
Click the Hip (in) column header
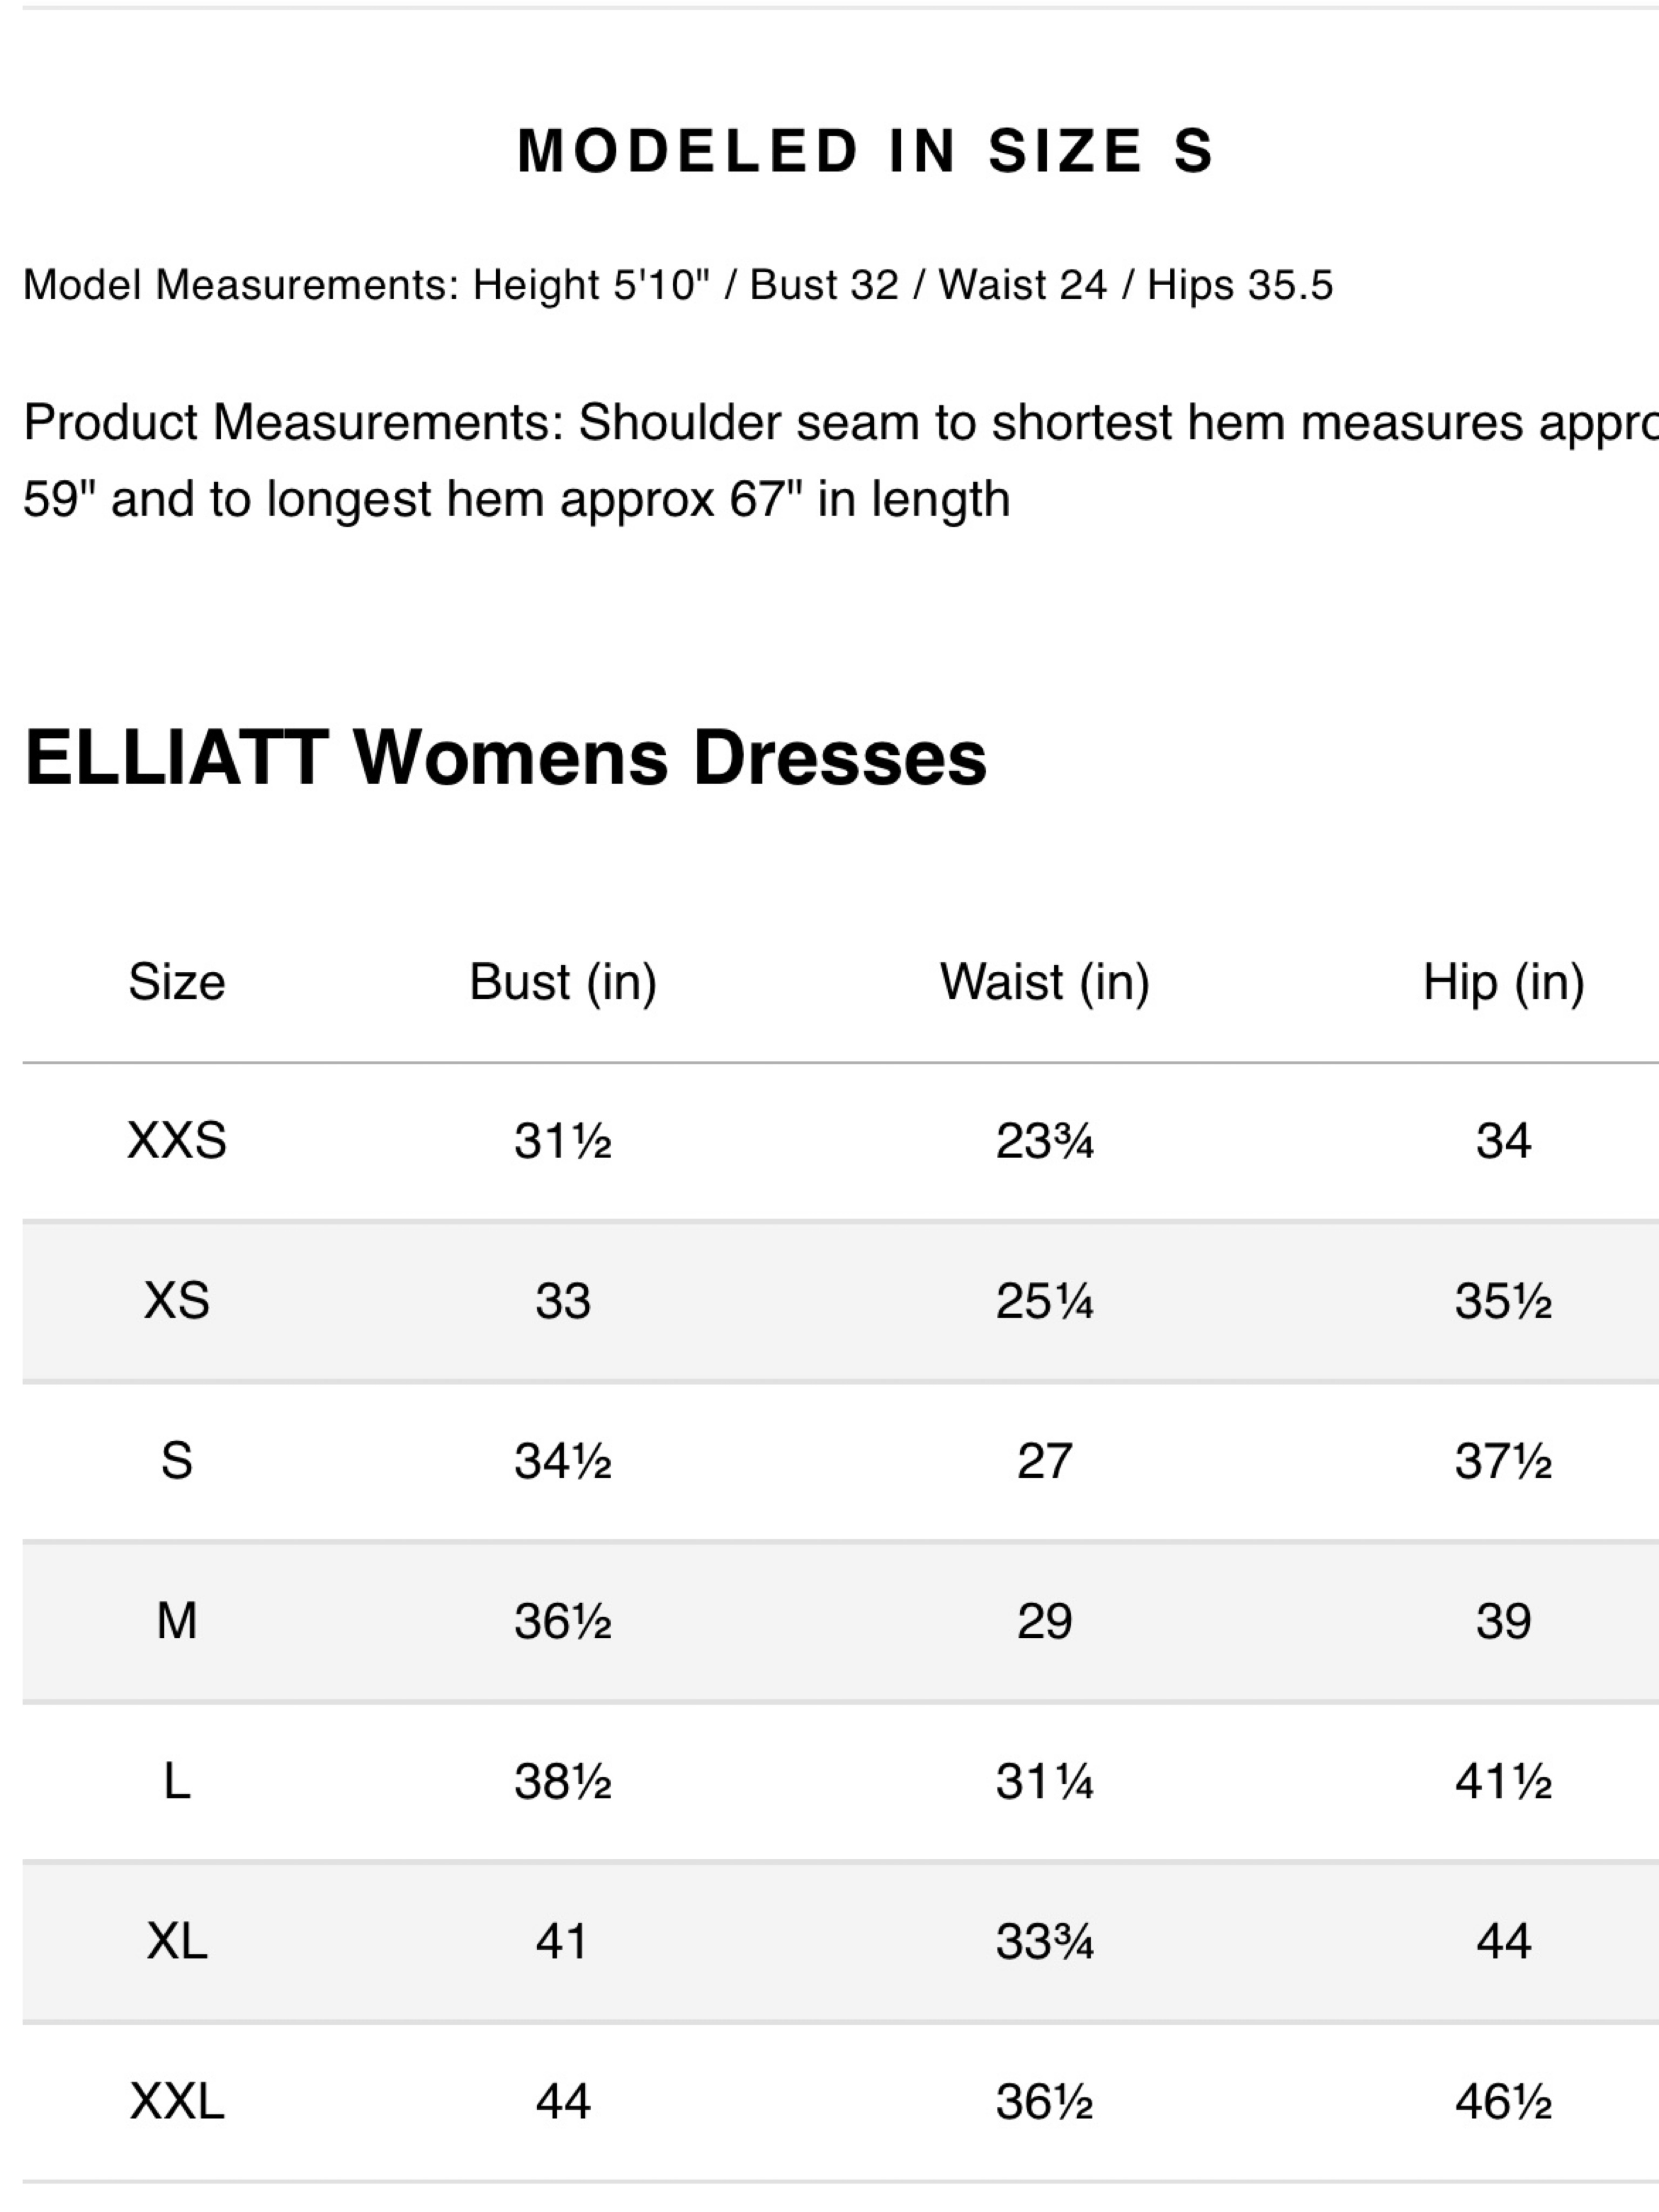point(1504,982)
